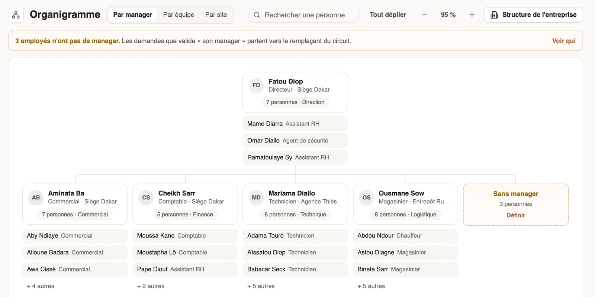Click Ousmane Sow's OS avatar

pos(367,198)
